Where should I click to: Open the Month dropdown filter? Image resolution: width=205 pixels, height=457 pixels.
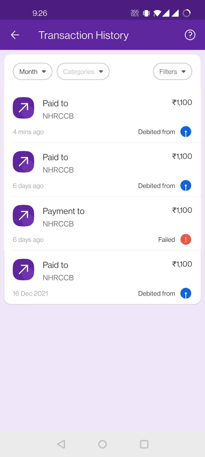click(32, 71)
